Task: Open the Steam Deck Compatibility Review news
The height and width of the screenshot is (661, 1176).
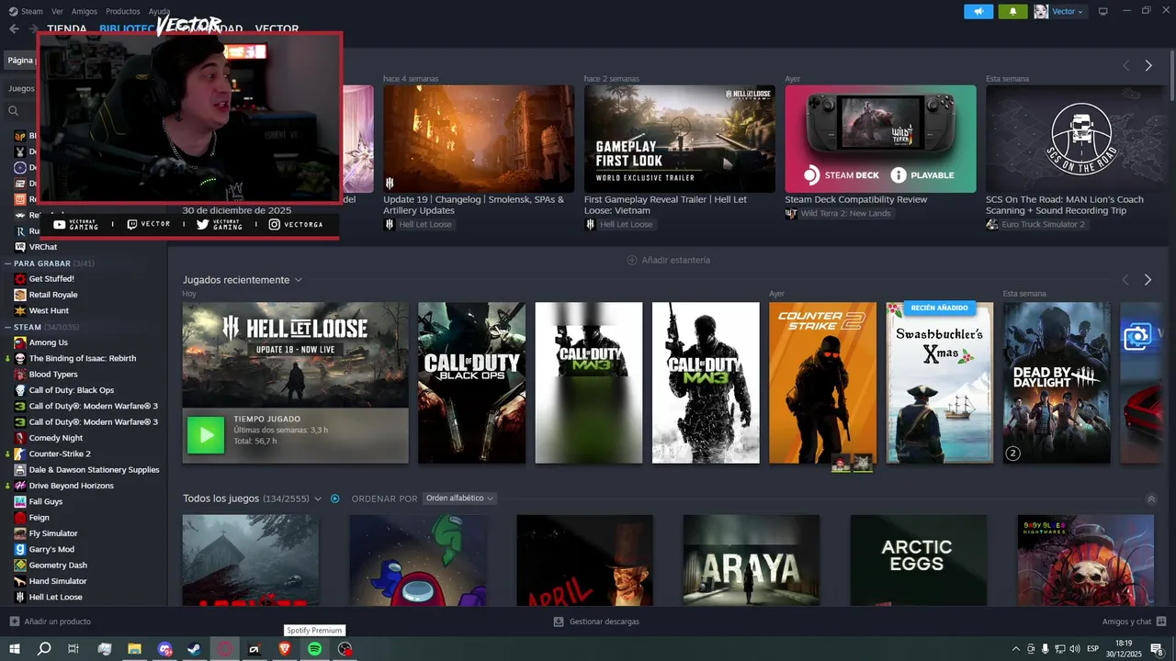Action: 880,140
